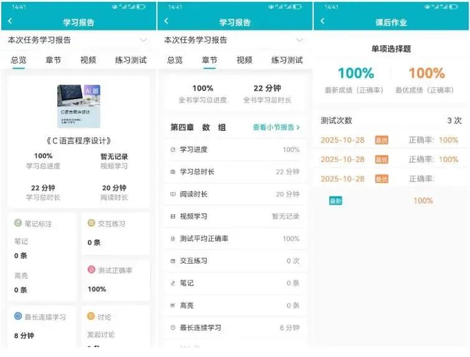This screenshot has width=470, height=357.
Task: Tap the 学习总时长 row icon
Action: click(172, 171)
